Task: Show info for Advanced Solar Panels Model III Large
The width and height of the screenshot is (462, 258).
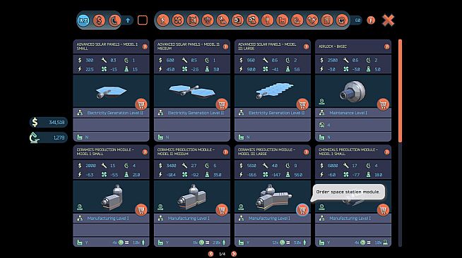Action: [x=306, y=47]
